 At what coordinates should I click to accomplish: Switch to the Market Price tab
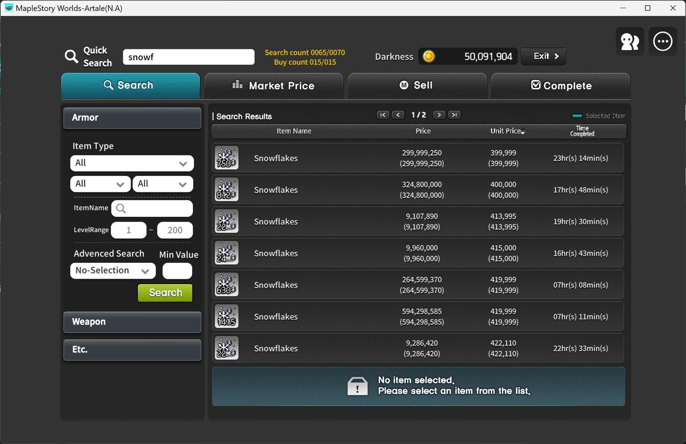tap(274, 86)
